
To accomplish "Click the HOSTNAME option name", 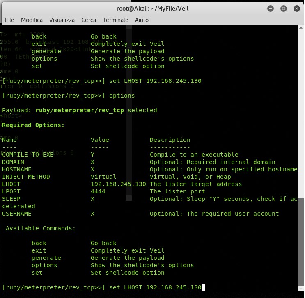I will click(17, 169).
